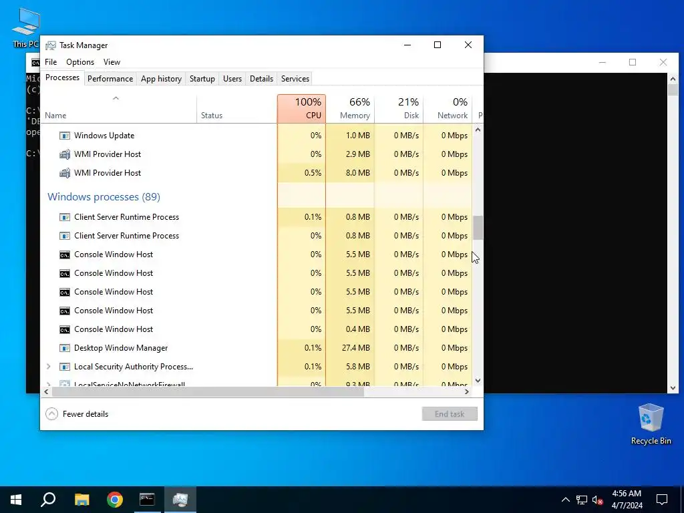Viewport: 684px width, 513px height.
Task: Select the This PC desktop icon
Action: [26, 27]
